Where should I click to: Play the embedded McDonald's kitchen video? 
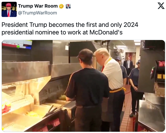click(83, 86)
